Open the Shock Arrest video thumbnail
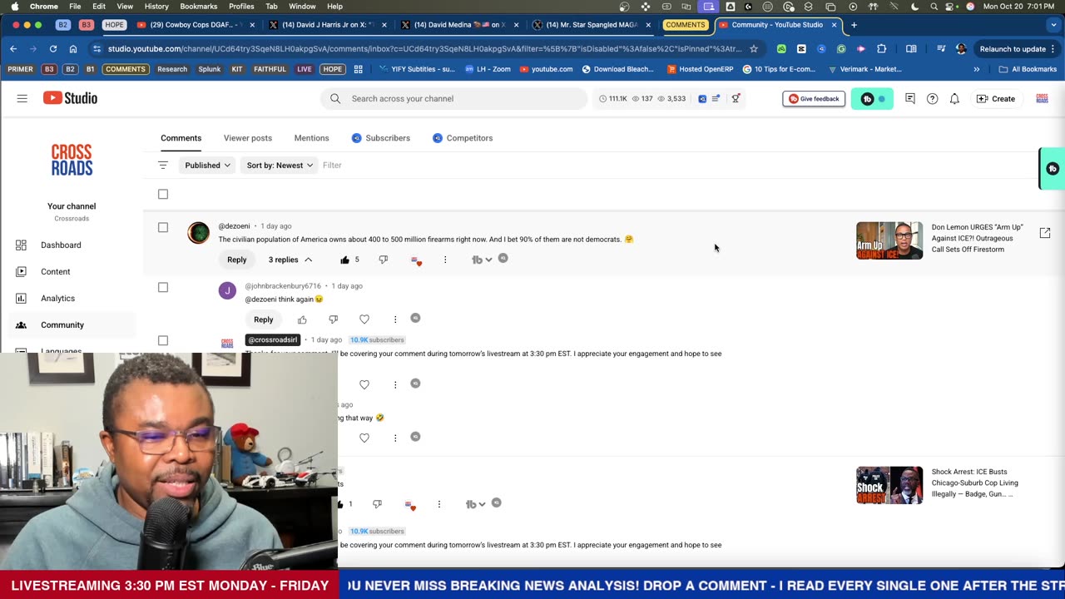The image size is (1065, 599). [889, 485]
